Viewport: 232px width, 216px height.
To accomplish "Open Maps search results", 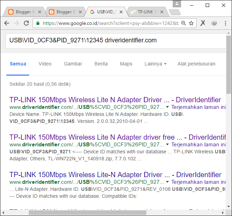I will [x=126, y=64].
